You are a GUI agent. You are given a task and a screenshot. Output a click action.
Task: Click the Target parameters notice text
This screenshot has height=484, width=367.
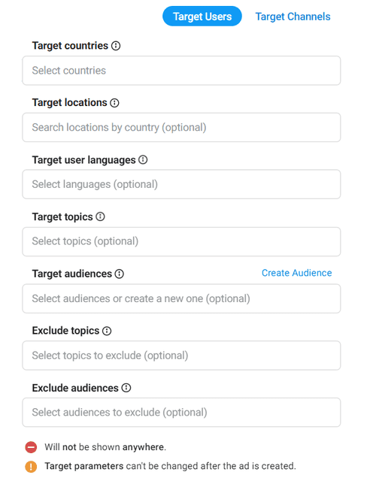pos(170,466)
